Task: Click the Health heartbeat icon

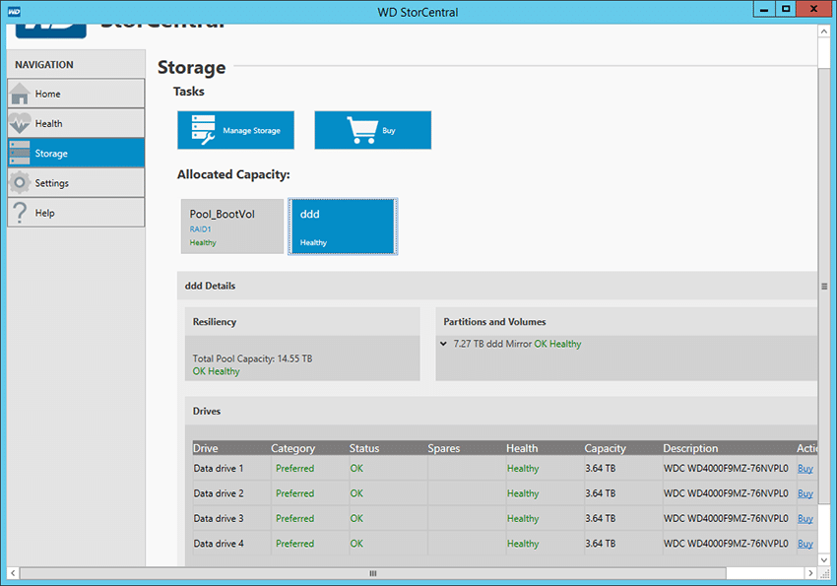Action: [x=20, y=123]
